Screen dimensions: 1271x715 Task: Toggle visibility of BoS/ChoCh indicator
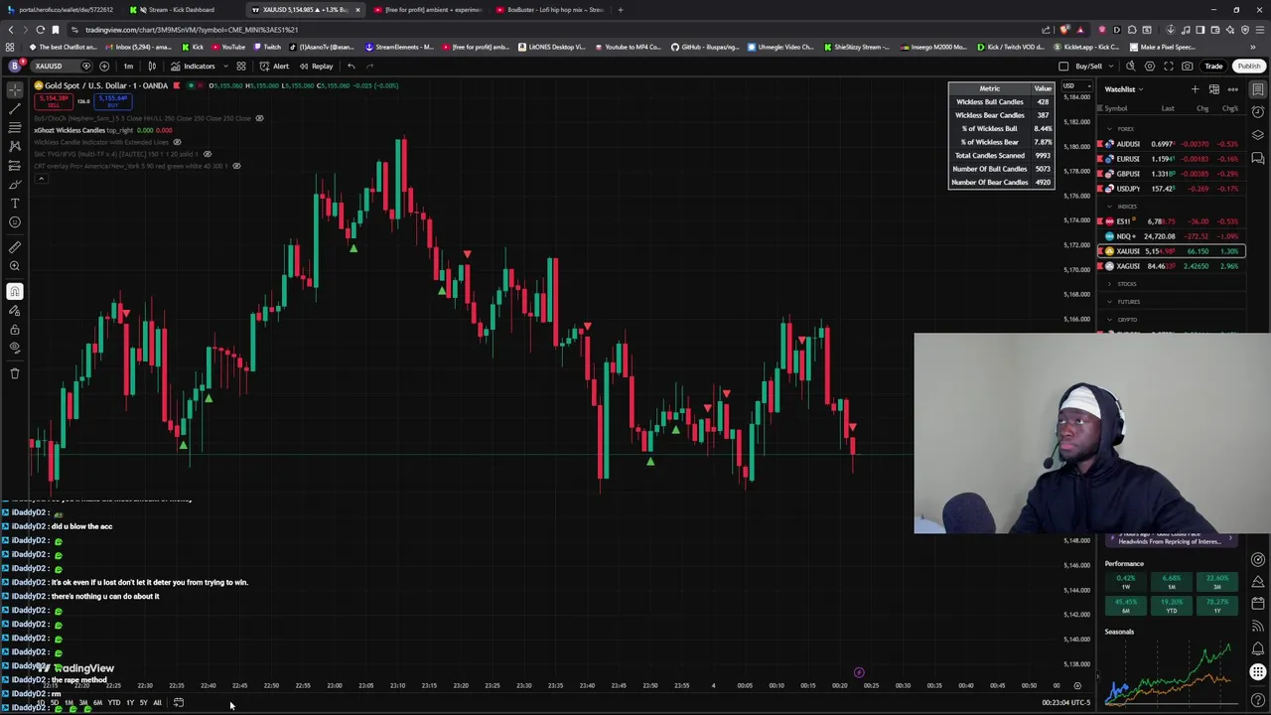click(259, 118)
